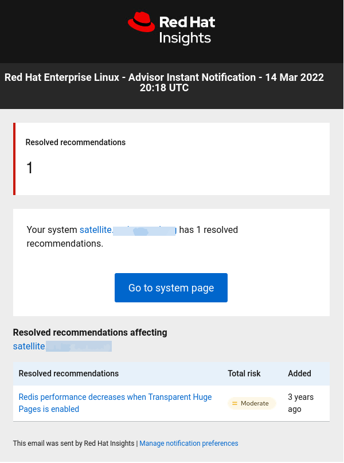Image resolution: width=344 pixels, height=463 pixels.
Task: Click the email sent by Red Hat Insights footer text
Action: 74,443
